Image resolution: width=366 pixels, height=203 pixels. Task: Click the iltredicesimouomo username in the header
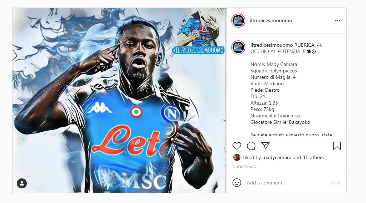(x=271, y=20)
